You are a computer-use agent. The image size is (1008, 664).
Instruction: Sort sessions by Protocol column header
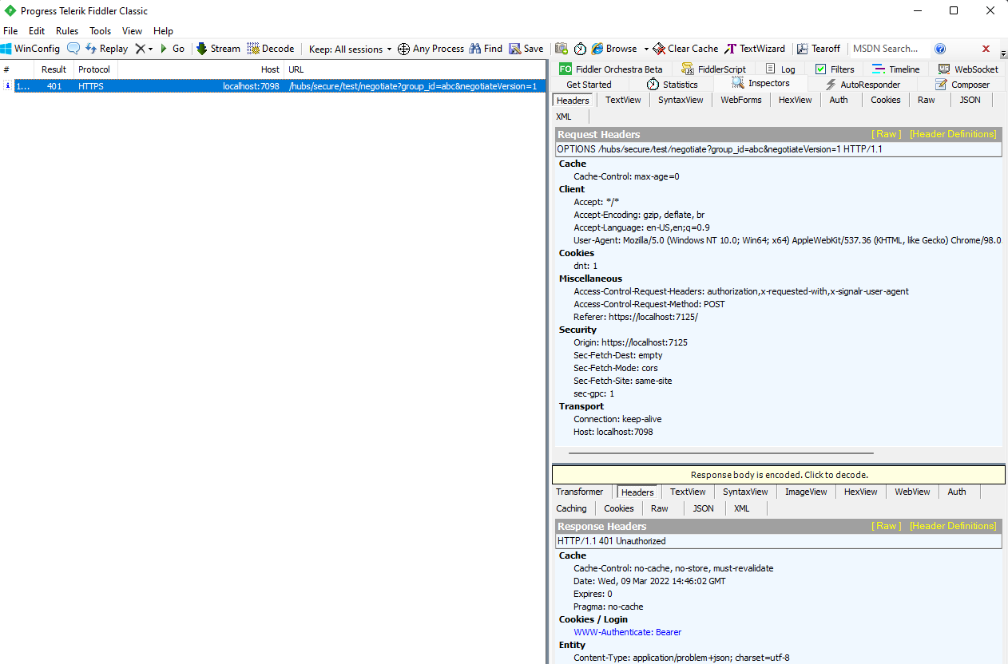[x=94, y=69]
